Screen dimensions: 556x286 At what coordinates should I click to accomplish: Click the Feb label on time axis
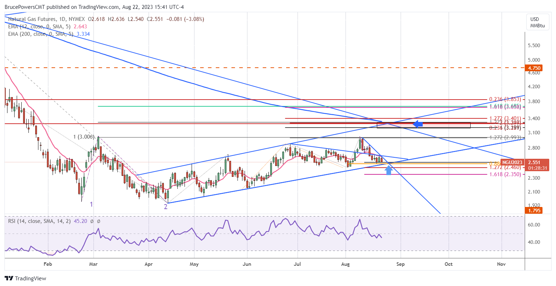click(x=47, y=264)
